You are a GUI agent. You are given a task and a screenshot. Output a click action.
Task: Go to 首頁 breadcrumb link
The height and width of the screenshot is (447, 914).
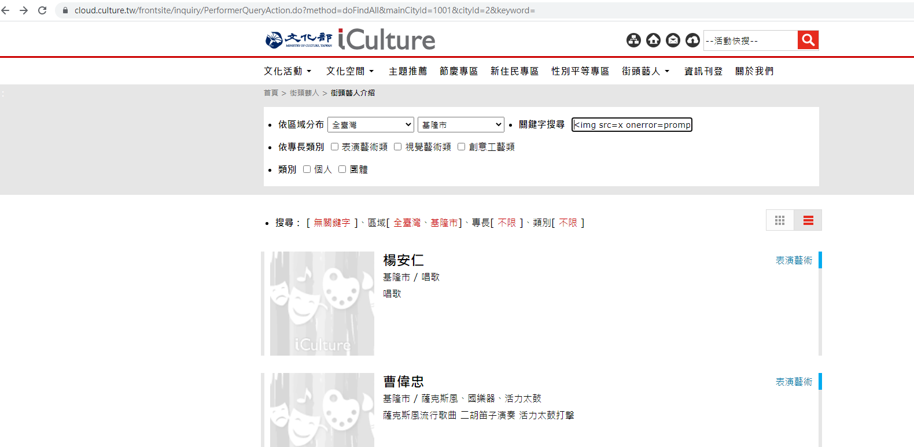tap(271, 93)
